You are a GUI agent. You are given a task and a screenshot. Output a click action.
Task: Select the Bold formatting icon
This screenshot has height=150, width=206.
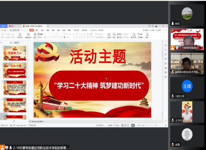click(45, 37)
